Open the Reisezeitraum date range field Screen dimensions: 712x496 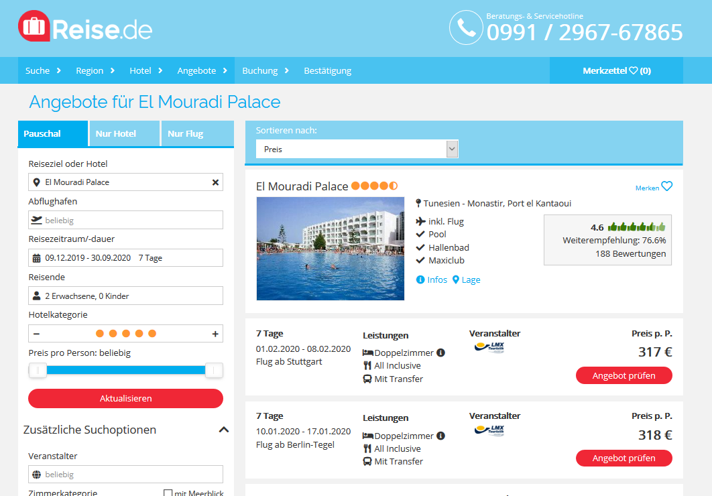(126, 258)
